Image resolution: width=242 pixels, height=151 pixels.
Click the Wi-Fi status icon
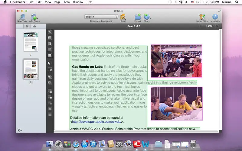tap(181, 2)
